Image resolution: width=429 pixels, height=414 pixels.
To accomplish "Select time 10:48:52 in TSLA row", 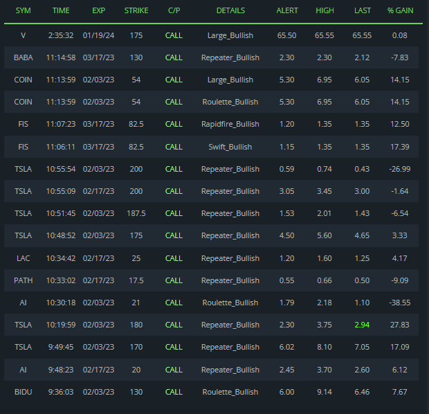I will (x=61, y=236).
